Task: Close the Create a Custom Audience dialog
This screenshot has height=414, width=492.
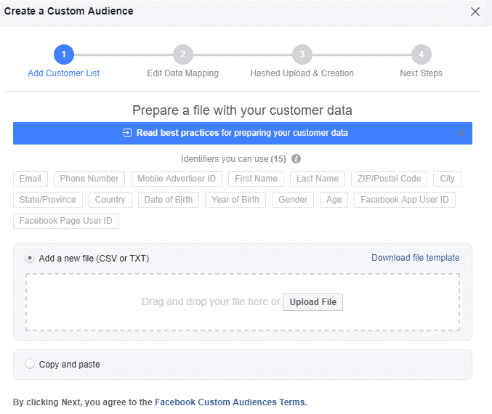Action: coord(475,12)
